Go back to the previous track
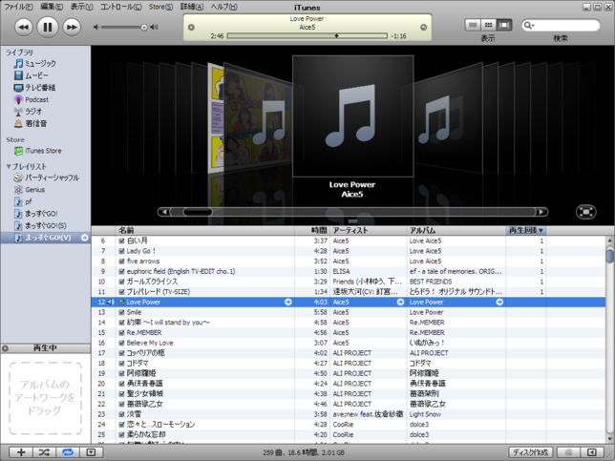615x461 pixels. tap(24, 27)
